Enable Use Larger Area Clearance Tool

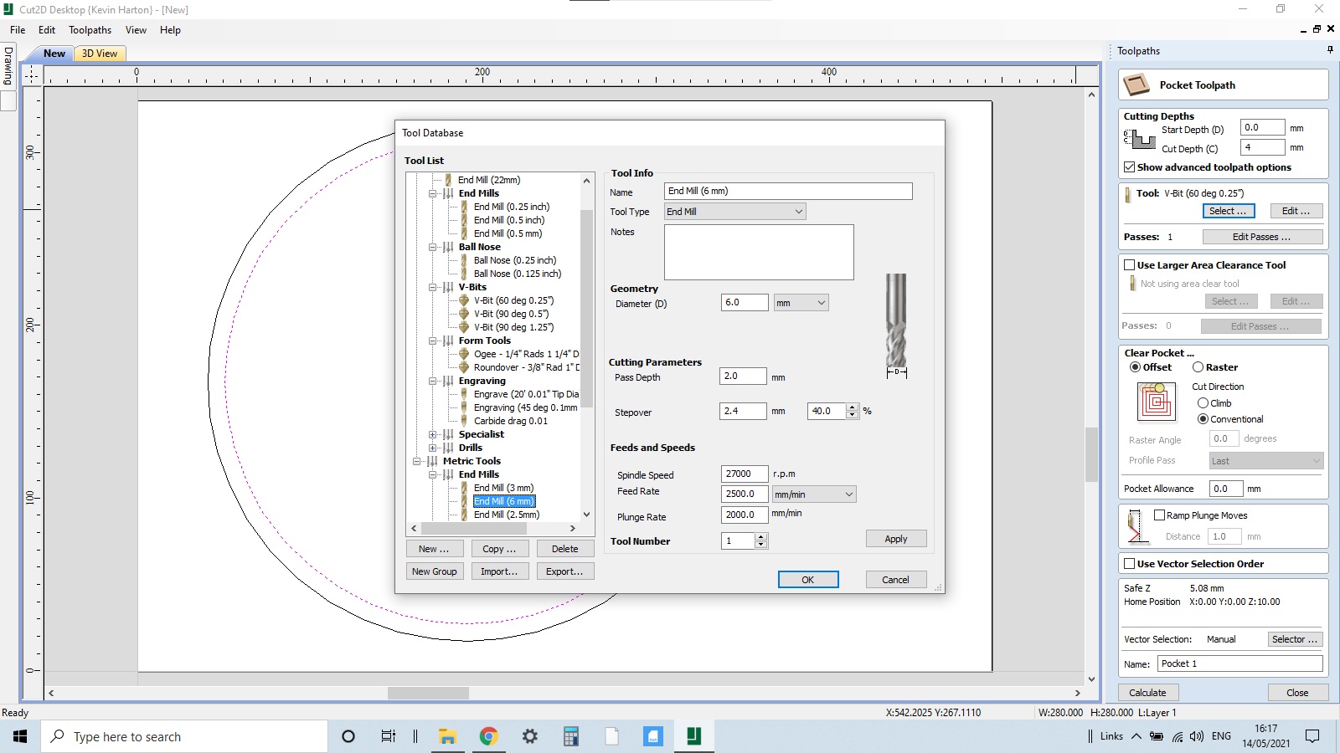[1129, 265]
